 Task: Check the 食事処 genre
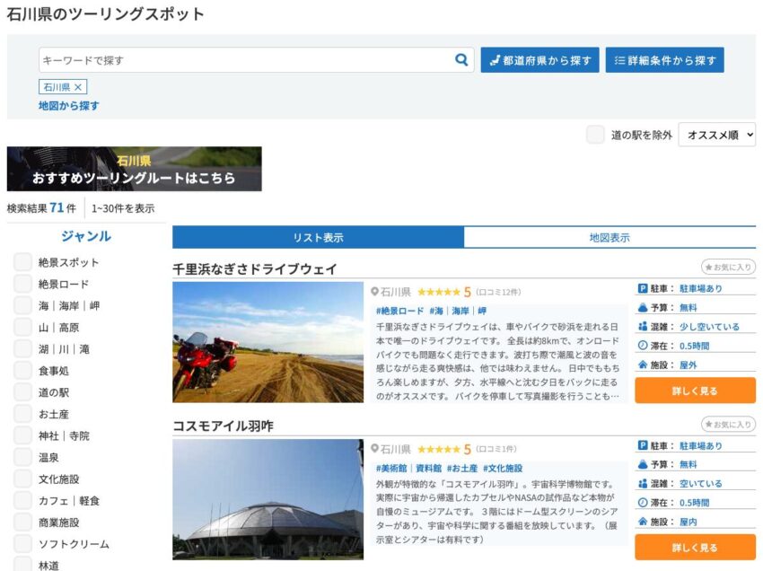(x=22, y=371)
